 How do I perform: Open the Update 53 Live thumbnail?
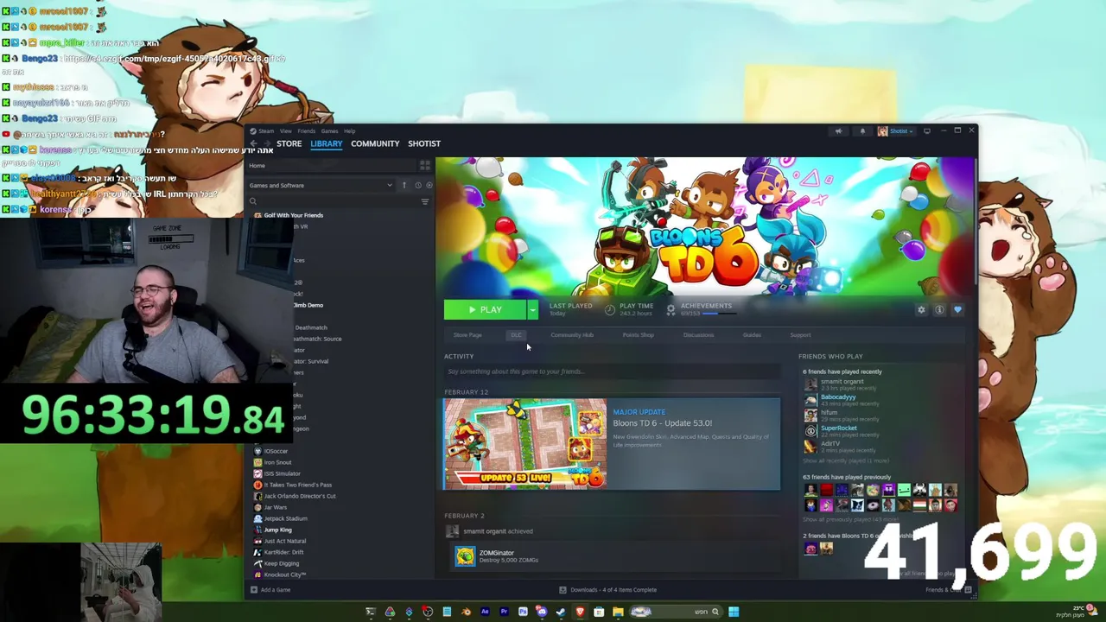coord(525,444)
